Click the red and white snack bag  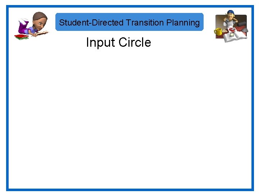pos(232,30)
